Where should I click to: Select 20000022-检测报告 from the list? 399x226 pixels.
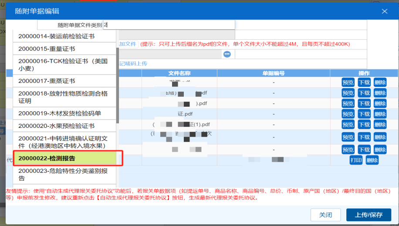click(x=65, y=158)
